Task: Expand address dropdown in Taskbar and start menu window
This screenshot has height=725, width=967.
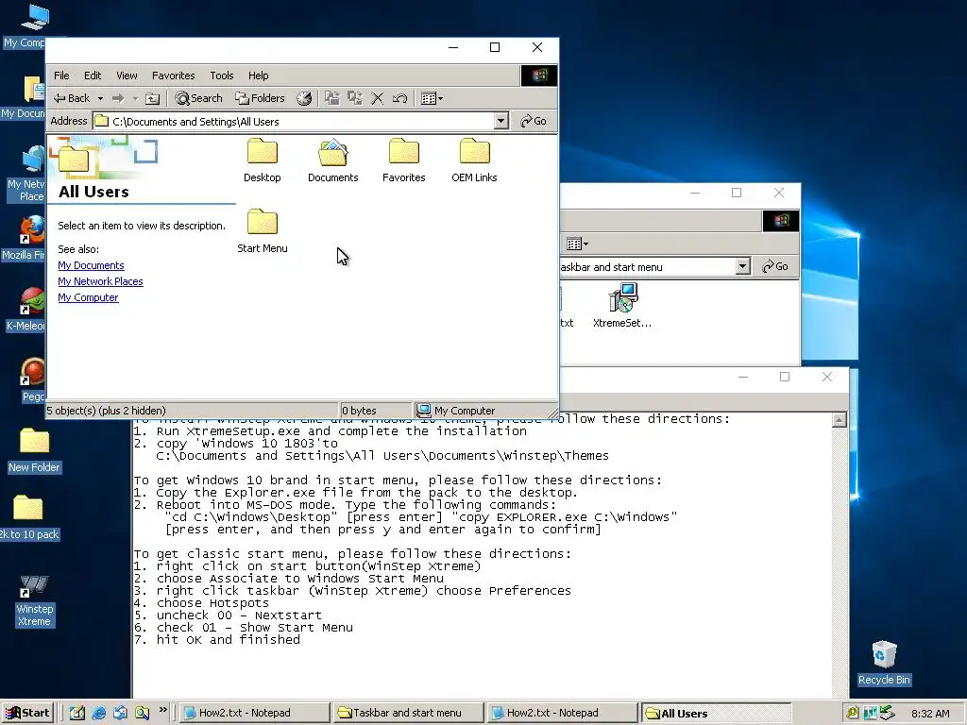Action: click(x=742, y=266)
